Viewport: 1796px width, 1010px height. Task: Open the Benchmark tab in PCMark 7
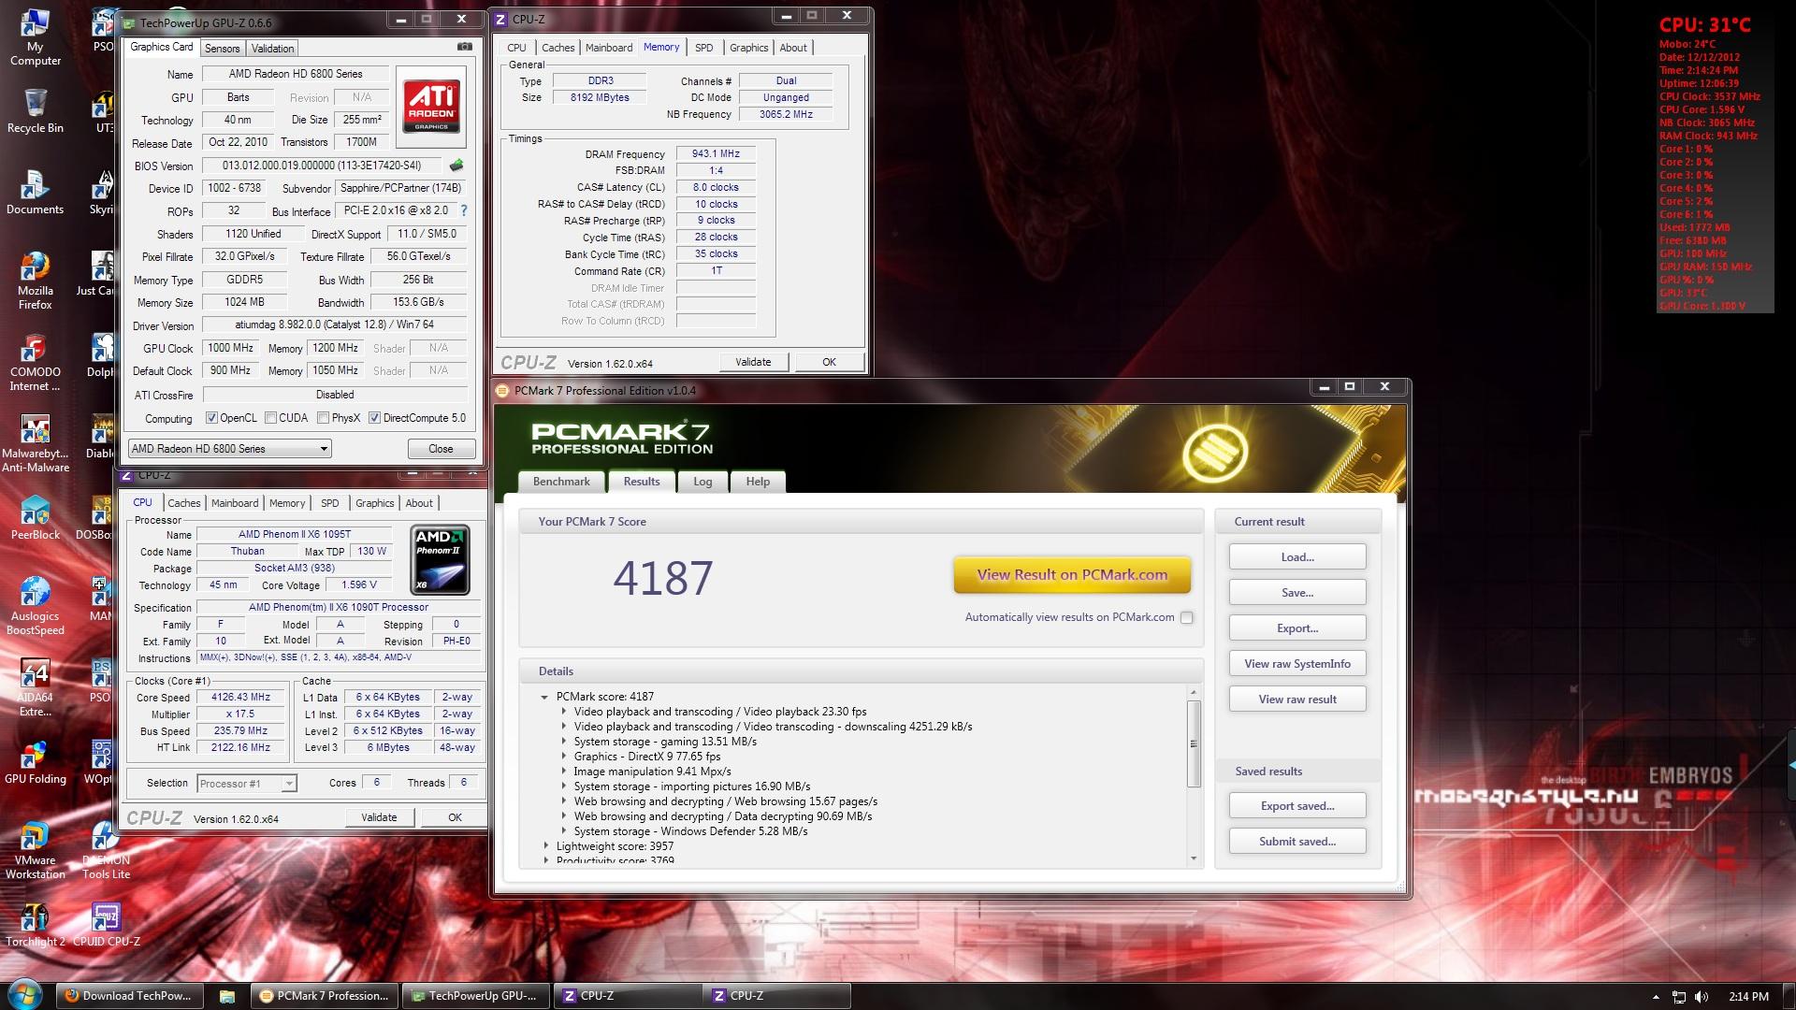(x=561, y=482)
